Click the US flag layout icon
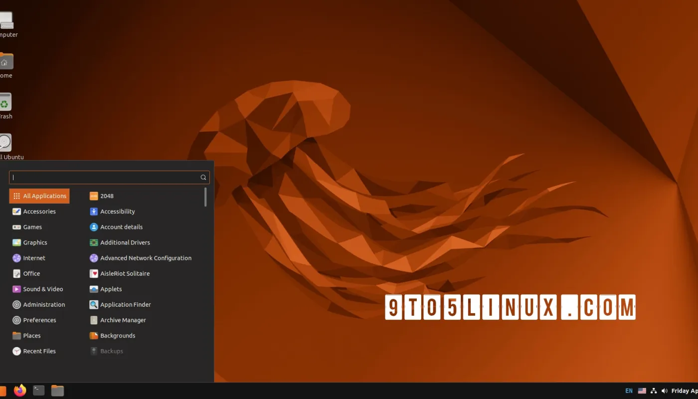Viewport: 698px width, 399px height. [x=642, y=391]
